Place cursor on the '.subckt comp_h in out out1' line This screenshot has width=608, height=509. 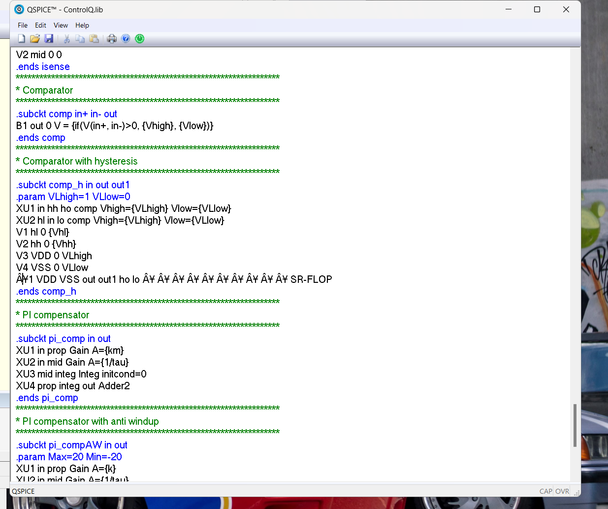(x=73, y=185)
